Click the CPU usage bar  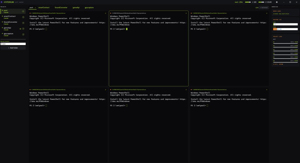pos(285,24)
